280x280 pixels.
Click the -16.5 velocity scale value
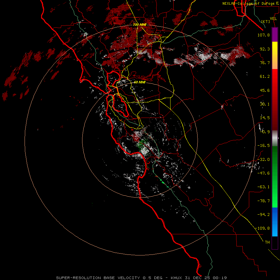(x=264, y=146)
